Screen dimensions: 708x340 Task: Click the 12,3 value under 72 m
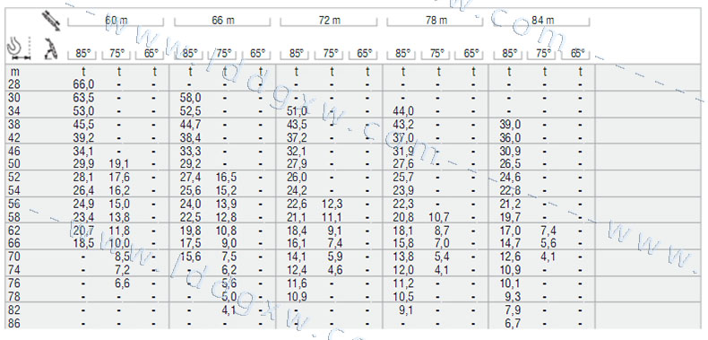click(332, 204)
